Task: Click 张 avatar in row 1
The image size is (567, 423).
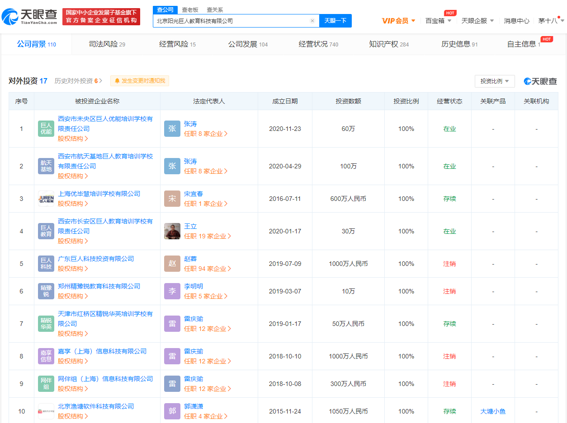Action: (172, 129)
